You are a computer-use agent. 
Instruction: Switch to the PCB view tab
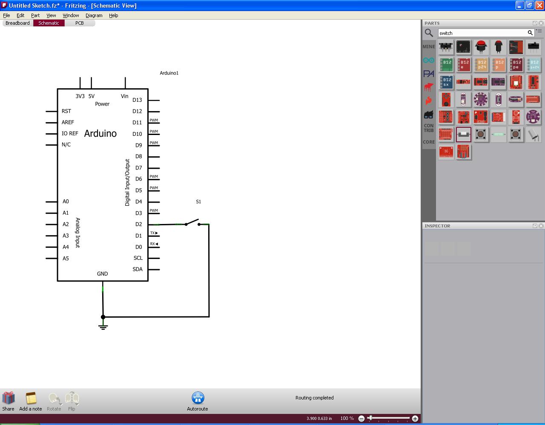(x=80, y=23)
